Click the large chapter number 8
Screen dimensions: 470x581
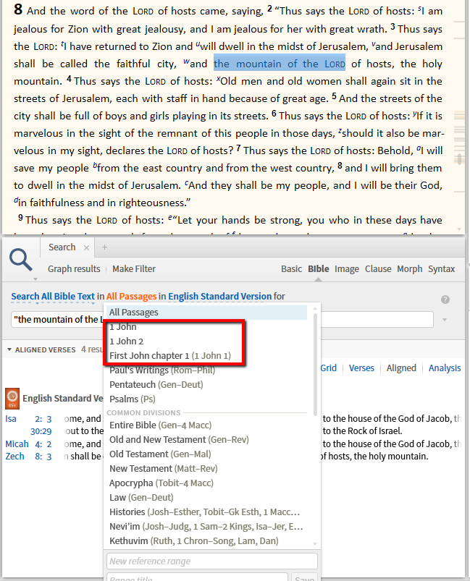pos(18,9)
